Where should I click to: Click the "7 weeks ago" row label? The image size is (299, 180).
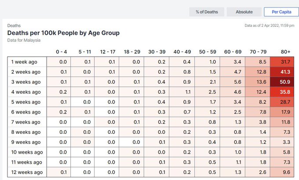[x=26, y=122]
